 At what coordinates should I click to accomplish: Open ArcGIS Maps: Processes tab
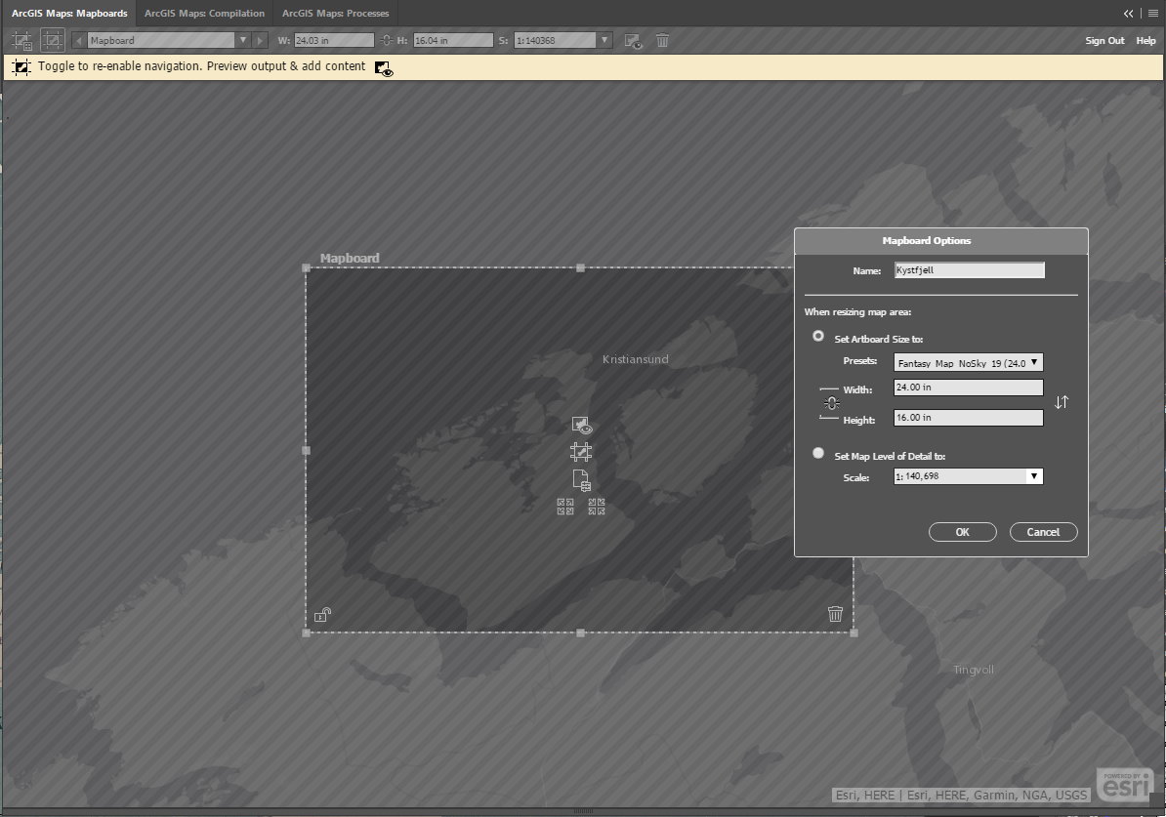click(335, 14)
